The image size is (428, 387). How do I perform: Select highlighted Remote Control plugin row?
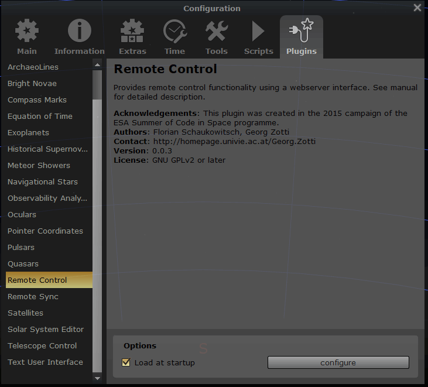click(x=49, y=280)
